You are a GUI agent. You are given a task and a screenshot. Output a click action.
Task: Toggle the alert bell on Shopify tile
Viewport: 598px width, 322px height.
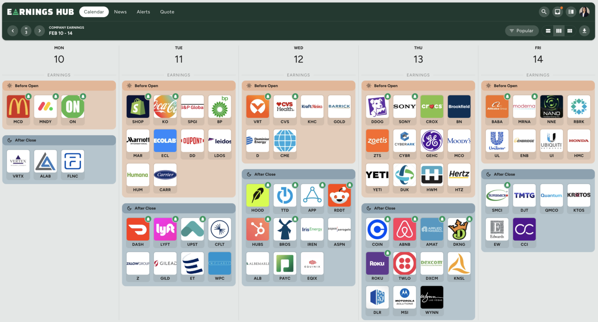pyautogui.click(x=148, y=96)
